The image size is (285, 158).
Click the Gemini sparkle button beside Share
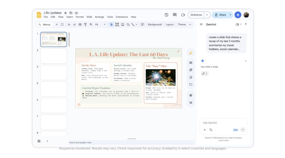click(238, 15)
